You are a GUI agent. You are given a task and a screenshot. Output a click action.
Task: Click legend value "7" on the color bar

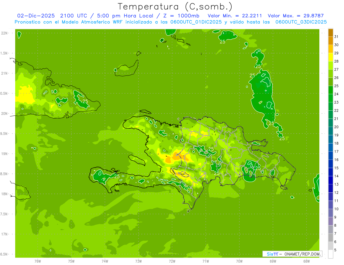pos(335,234)
